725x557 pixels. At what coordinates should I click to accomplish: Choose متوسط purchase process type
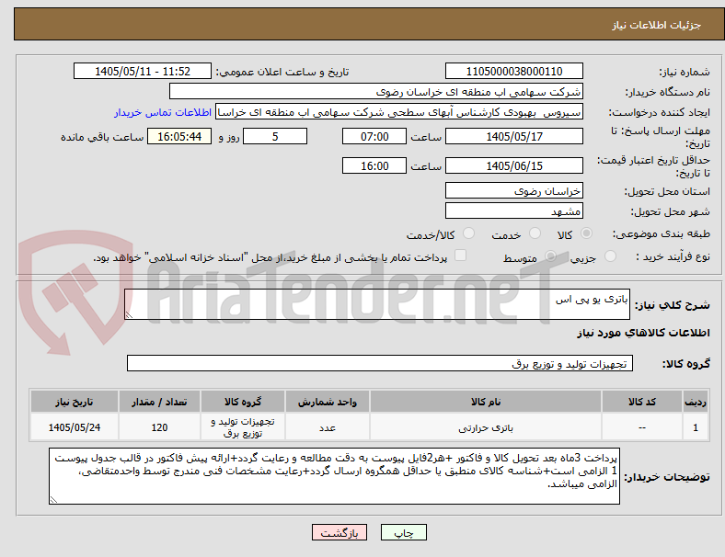tap(550, 256)
